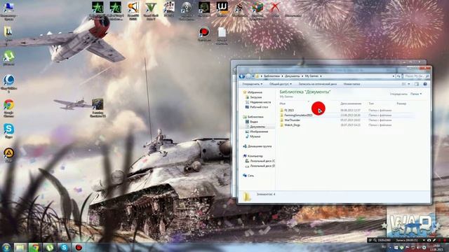Image resolution: width=449 pixels, height=252 pixels.
Task: Expand the address bar history dropdown
Action: pos(394,76)
